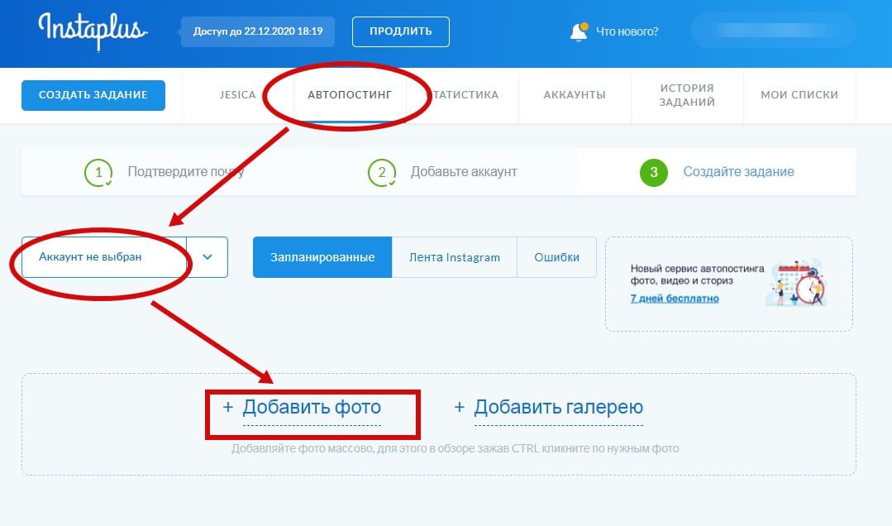Open ИСТОРИЯ ЗАДАНИЙ tab
This screenshot has width=892, height=526.
pyautogui.click(x=687, y=95)
